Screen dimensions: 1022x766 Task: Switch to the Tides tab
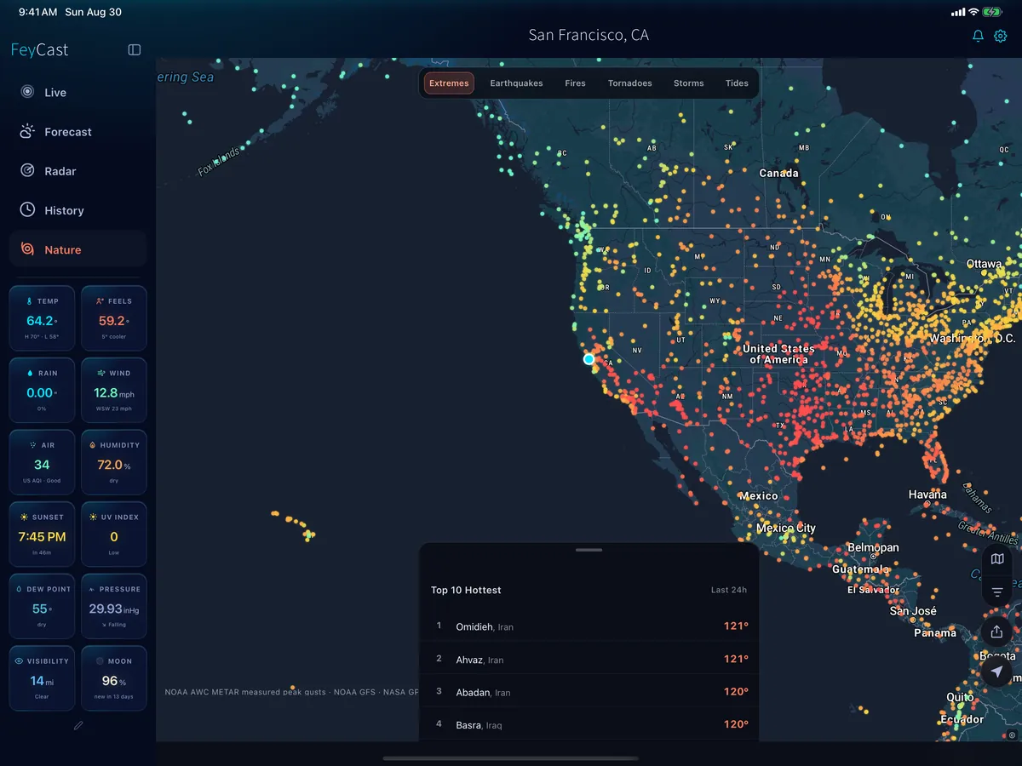737,83
